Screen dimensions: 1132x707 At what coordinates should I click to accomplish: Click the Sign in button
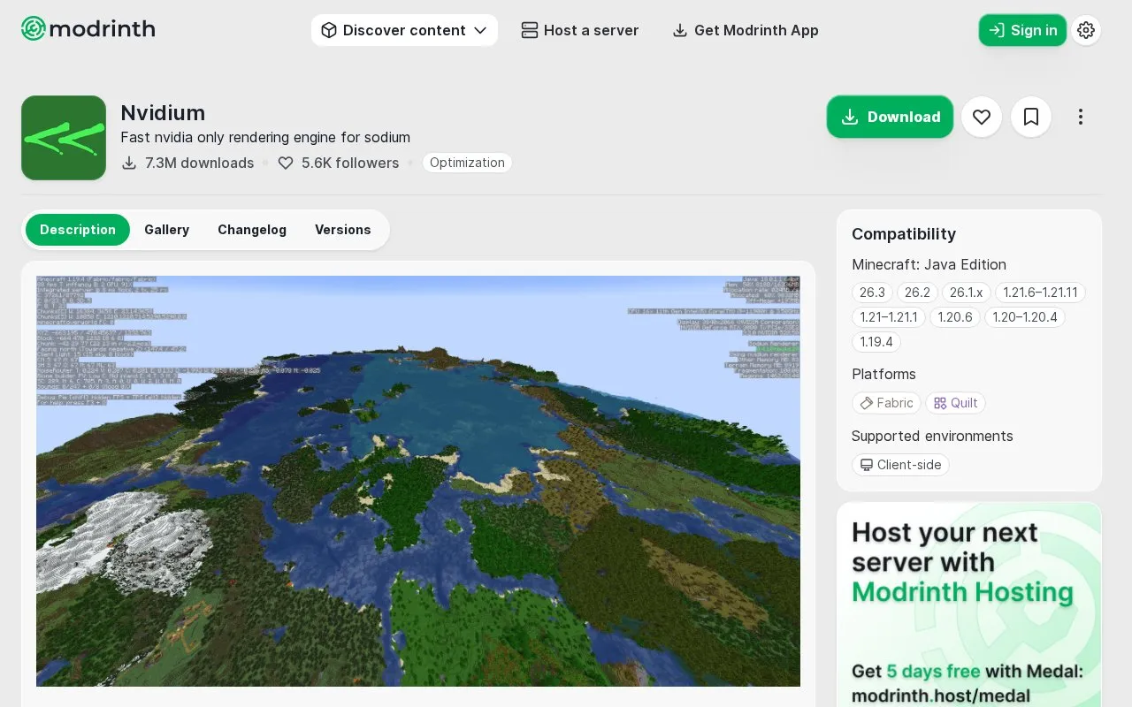point(1022,30)
